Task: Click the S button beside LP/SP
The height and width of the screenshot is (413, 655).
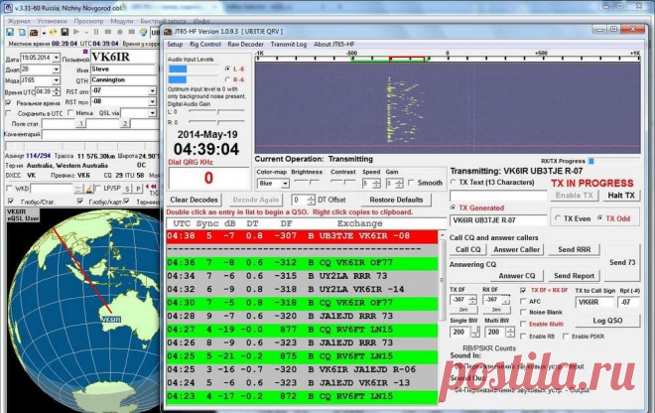Action: click(x=127, y=189)
